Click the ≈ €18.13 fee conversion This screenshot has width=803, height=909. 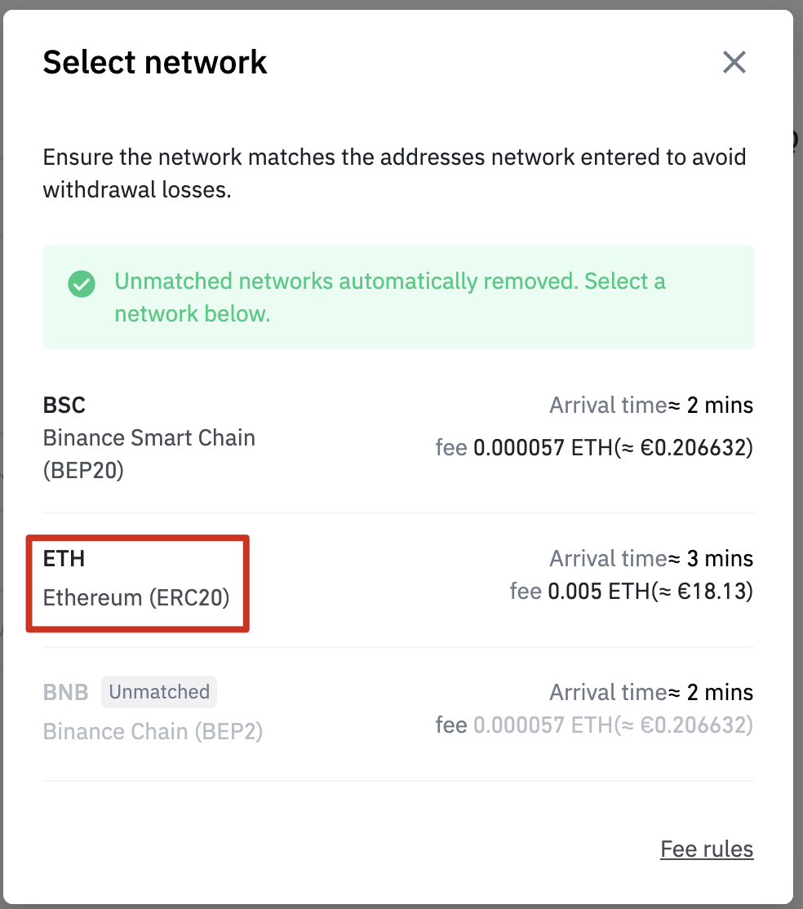coord(702,591)
